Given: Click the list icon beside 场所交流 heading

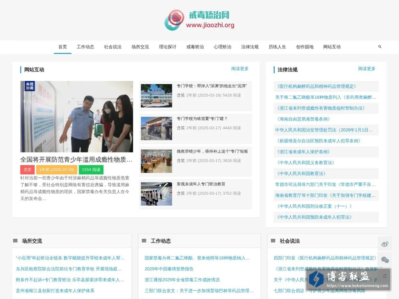Looking at the screenshot, I should (x=15, y=241).
